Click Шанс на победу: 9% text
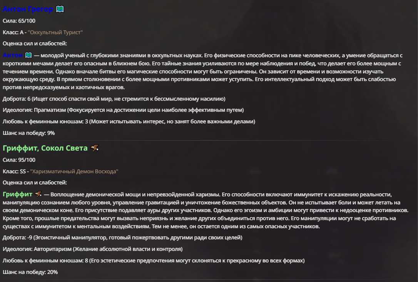 (29, 133)
